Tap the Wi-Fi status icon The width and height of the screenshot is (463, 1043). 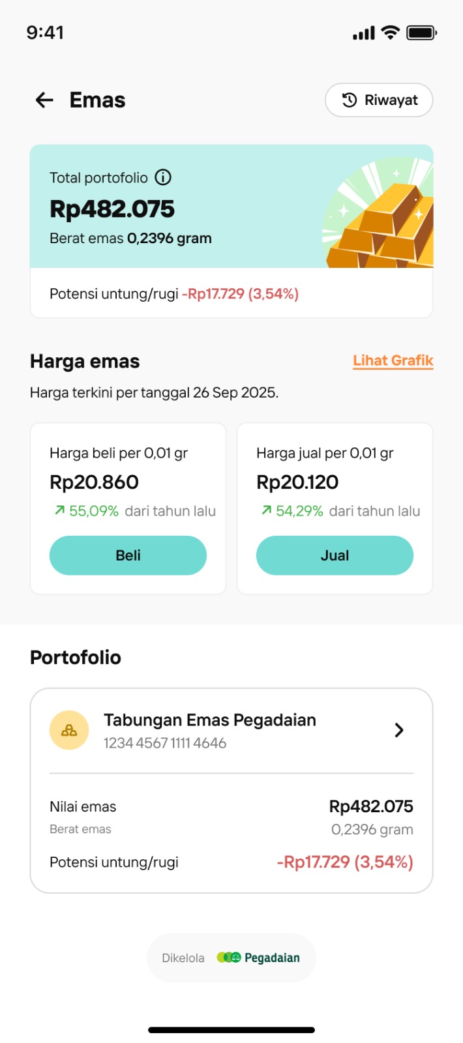(x=390, y=33)
